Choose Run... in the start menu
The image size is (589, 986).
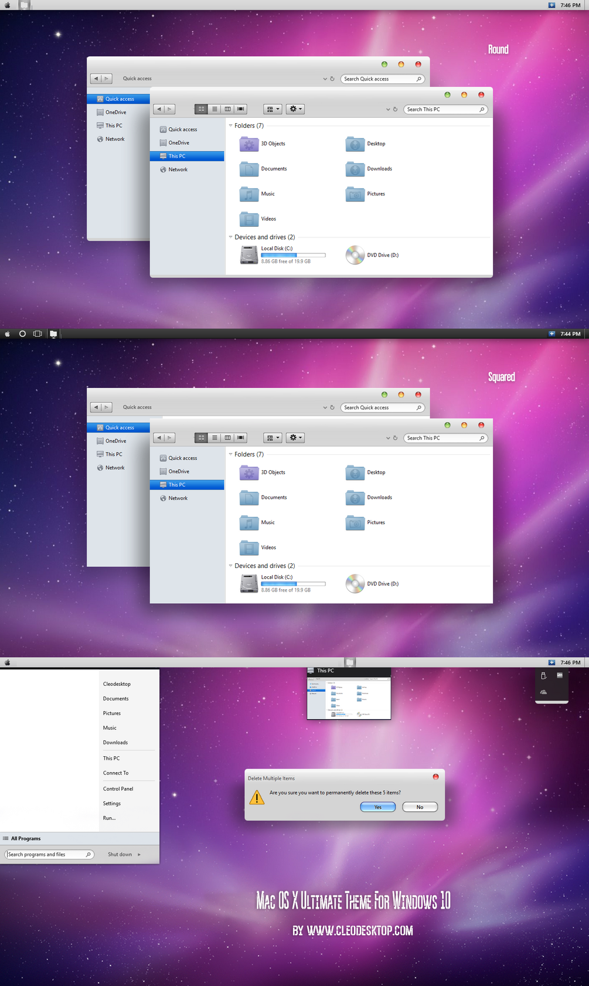point(109,818)
